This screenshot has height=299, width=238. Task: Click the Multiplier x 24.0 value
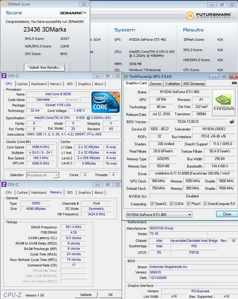[41, 152]
